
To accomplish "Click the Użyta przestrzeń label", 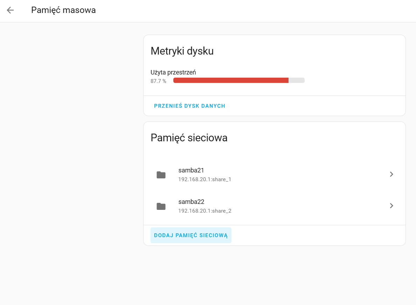I will pyautogui.click(x=173, y=72).
